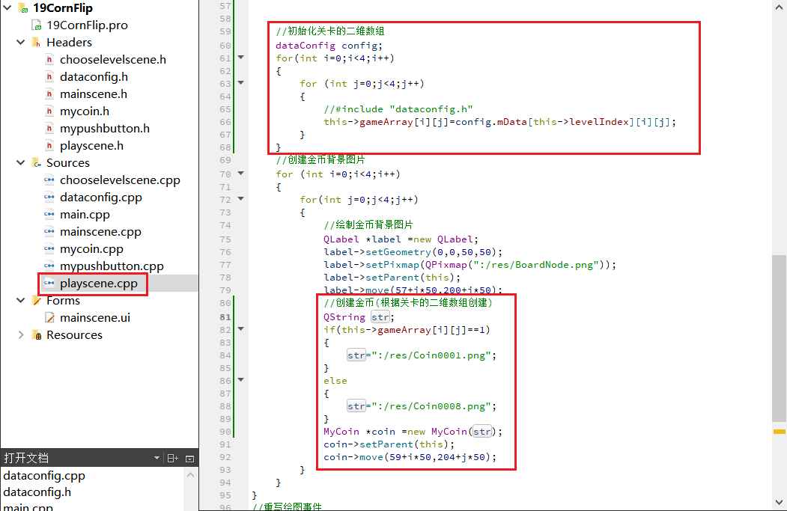Click the QString str declaration line
This screenshot has width=787, height=511.
pos(359,317)
